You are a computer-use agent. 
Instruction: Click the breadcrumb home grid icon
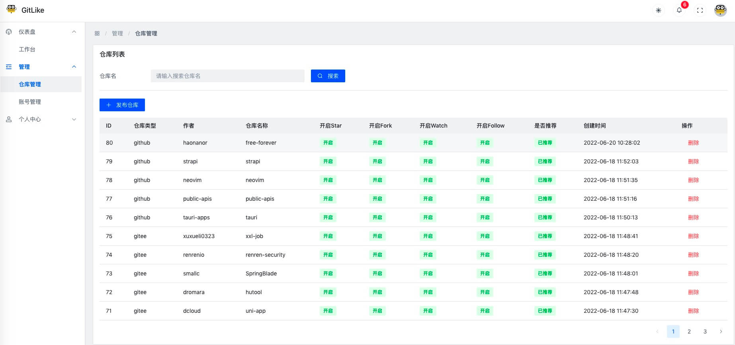(97, 33)
